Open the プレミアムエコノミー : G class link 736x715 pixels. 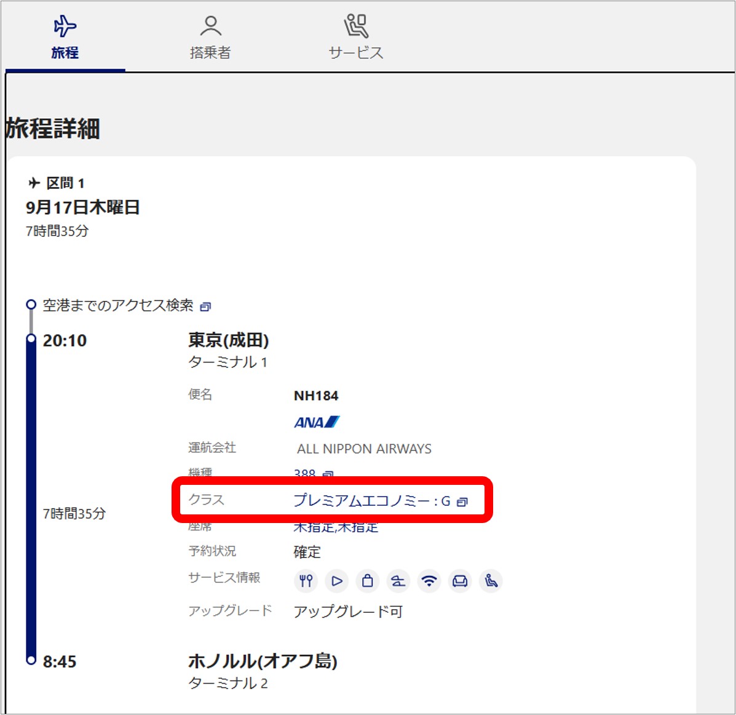tap(371, 501)
